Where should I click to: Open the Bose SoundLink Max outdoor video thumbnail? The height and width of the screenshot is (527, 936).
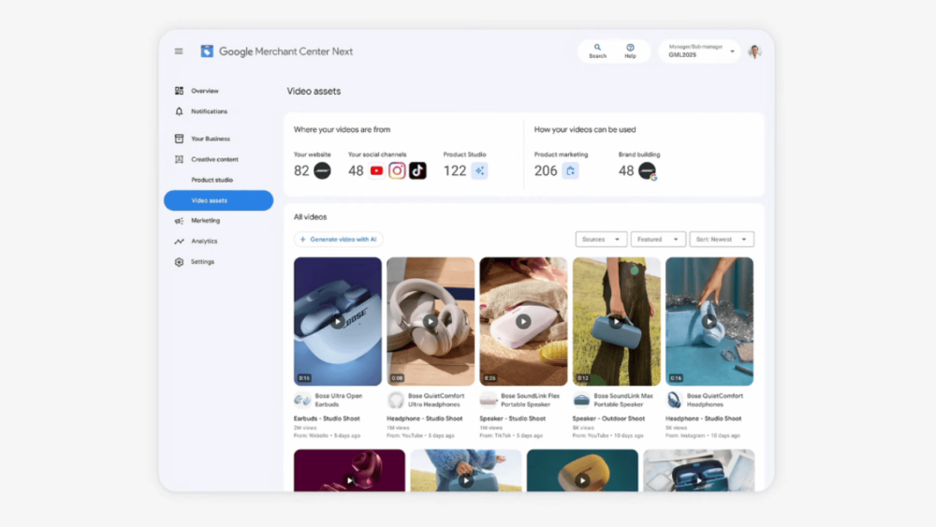(616, 322)
